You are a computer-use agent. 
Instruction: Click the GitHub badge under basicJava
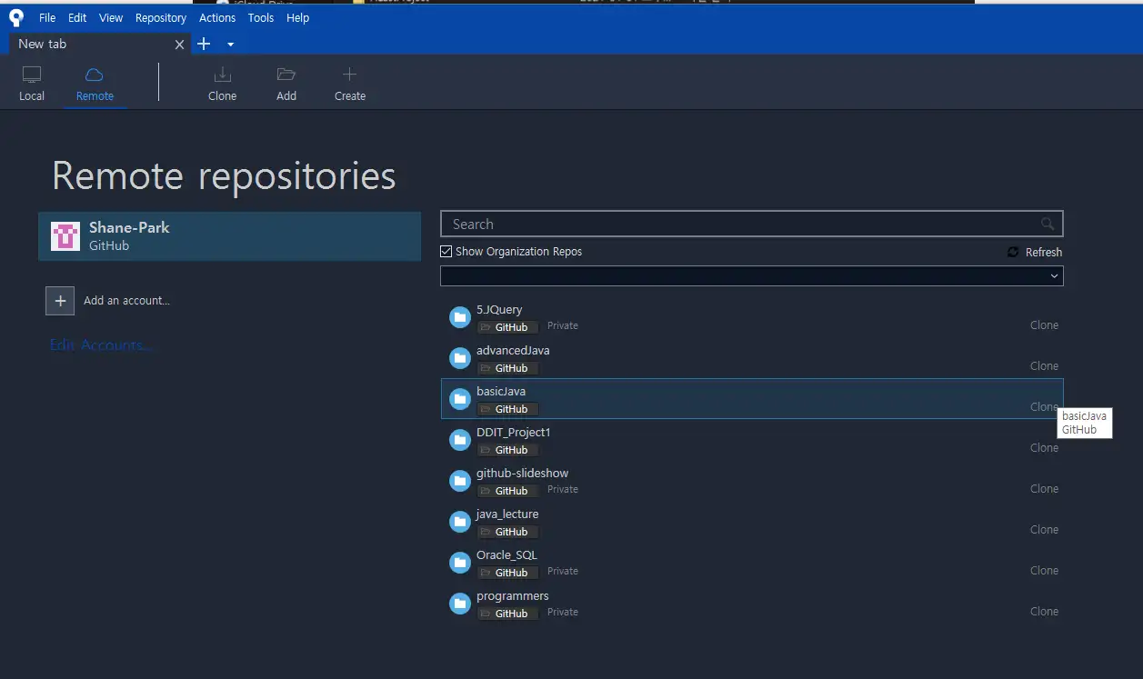(x=508, y=409)
